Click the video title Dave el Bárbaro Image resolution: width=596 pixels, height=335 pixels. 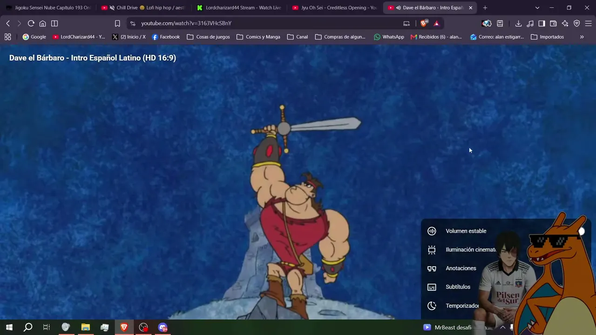coord(93,58)
